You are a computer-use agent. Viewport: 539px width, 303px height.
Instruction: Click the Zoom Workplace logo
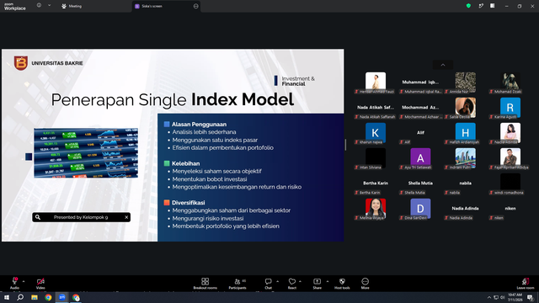[14, 7]
